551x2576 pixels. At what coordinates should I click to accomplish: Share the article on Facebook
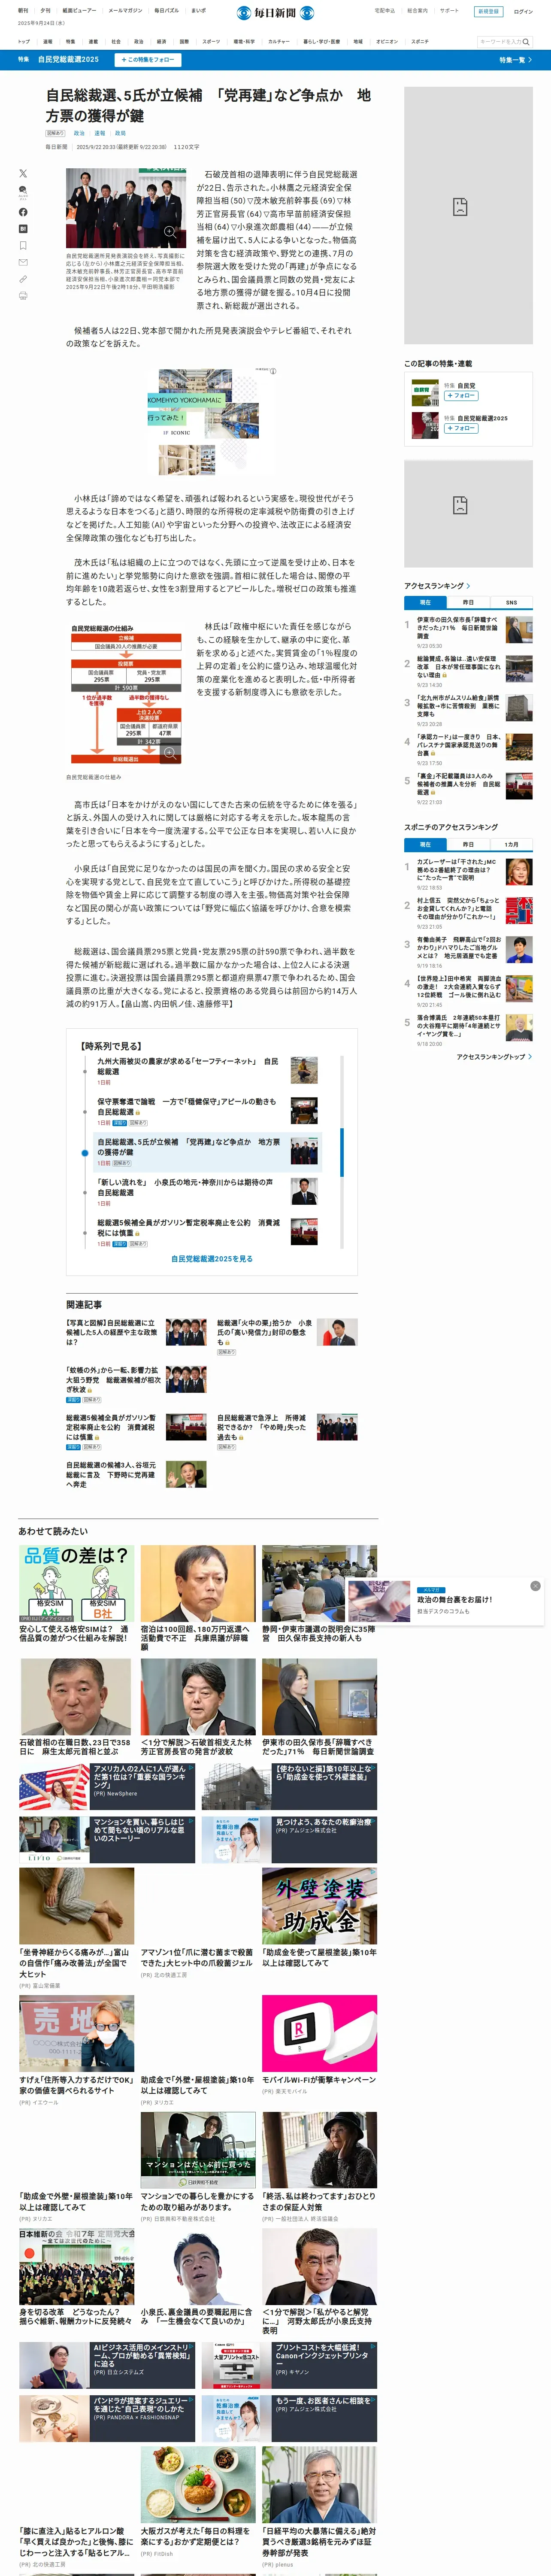point(23,212)
